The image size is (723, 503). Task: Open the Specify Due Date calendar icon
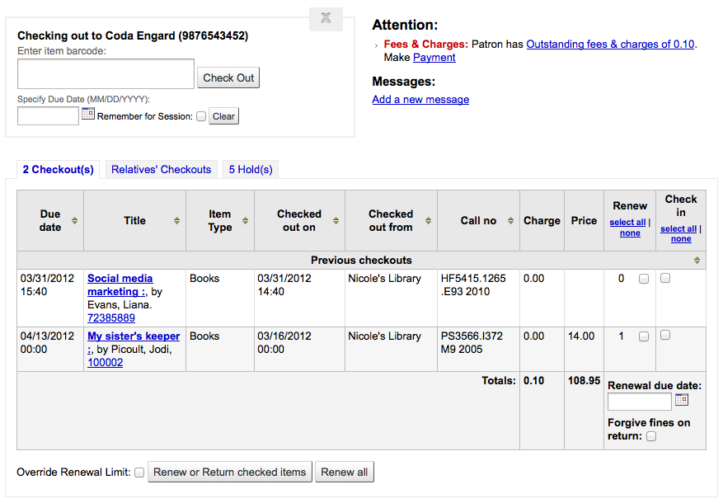[88, 114]
